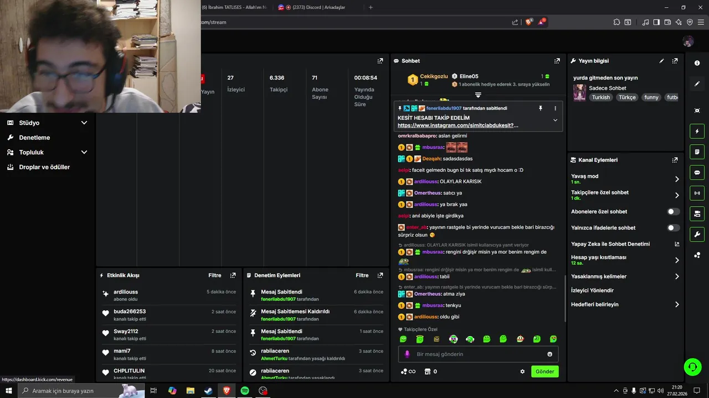Toggle Yalnızca ifadelerle sohbet switch
This screenshot has width=709, height=398.
click(673, 228)
